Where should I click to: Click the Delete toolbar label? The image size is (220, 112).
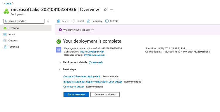coord(65,21)
